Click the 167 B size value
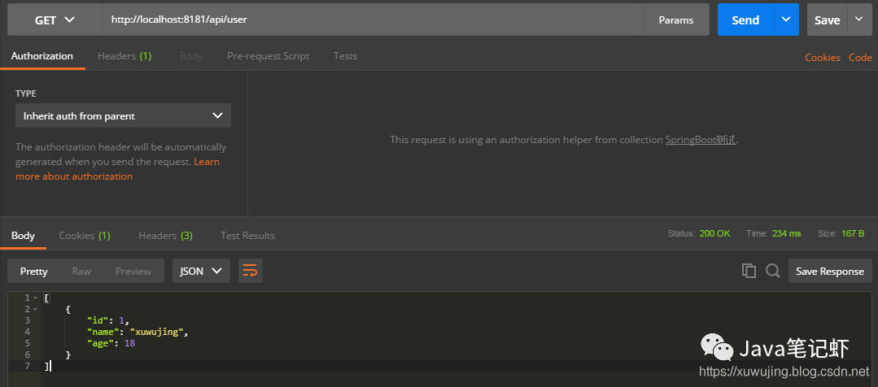This screenshot has height=387, width=878. [852, 234]
